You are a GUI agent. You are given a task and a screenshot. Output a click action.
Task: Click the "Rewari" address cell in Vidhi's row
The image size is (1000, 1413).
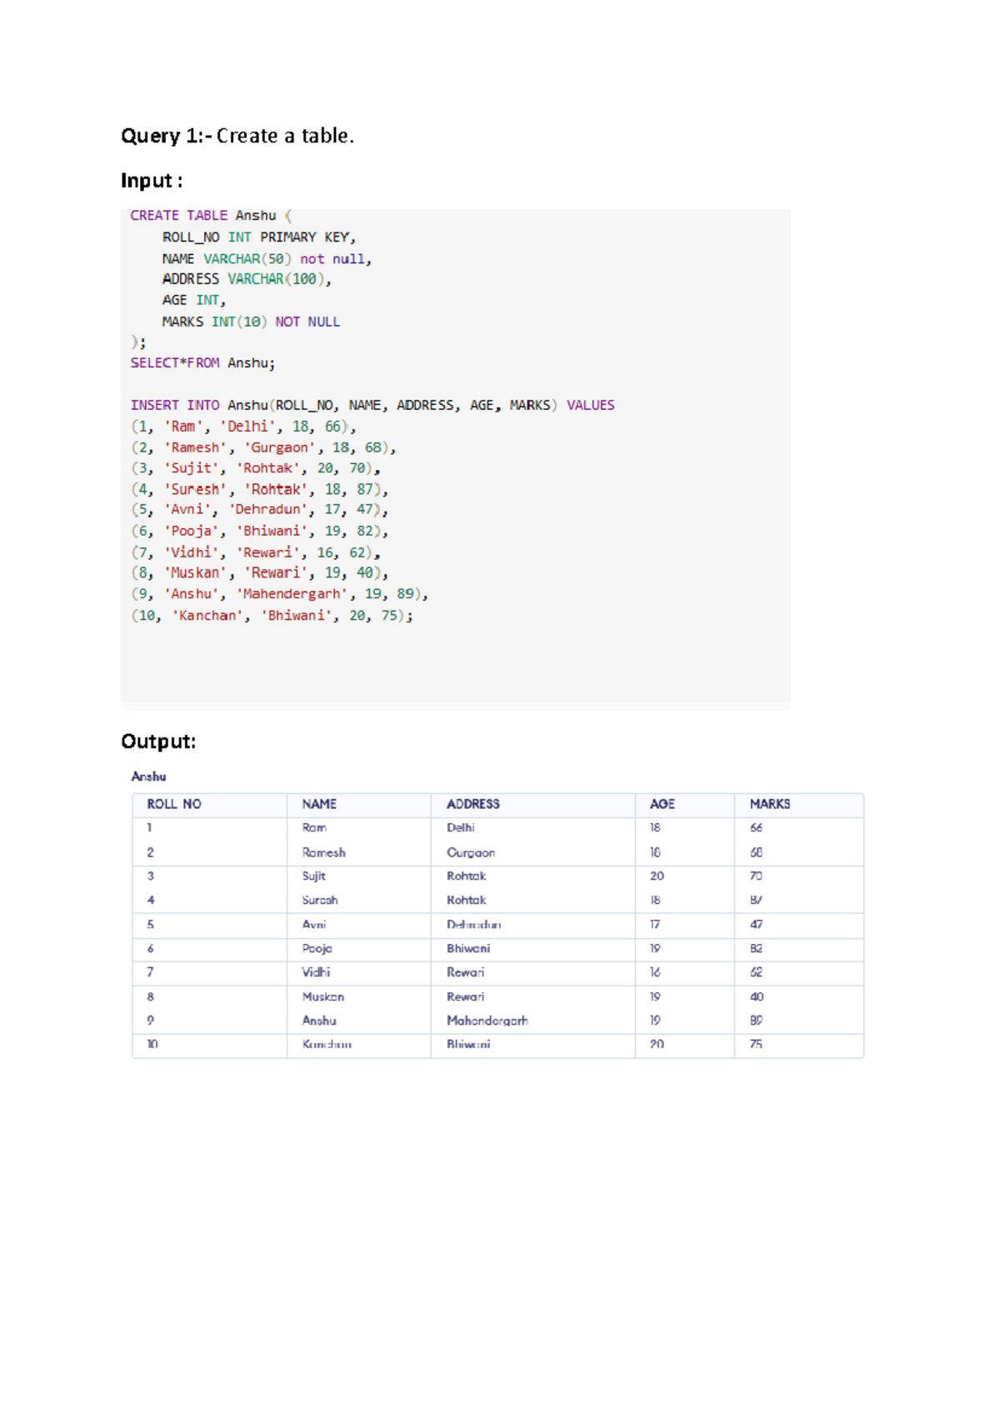point(465,972)
